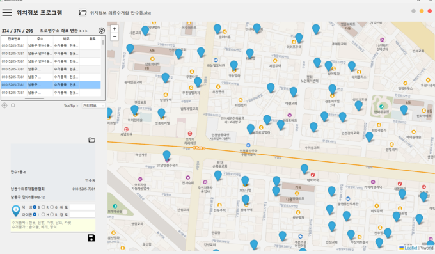Zoom out on the map
435x254 pixels.
[x=115, y=36]
